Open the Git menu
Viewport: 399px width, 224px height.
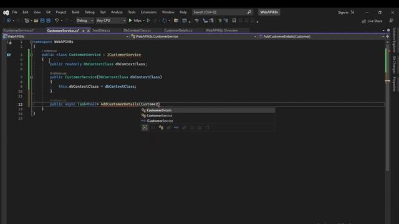pos(48,12)
